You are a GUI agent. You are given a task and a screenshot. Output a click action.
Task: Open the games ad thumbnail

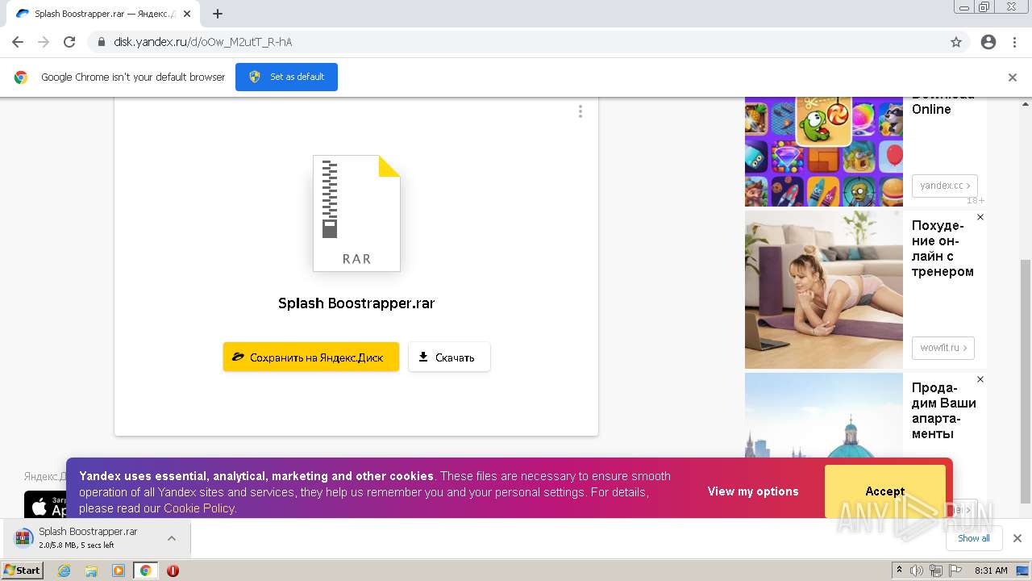pos(824,152)
